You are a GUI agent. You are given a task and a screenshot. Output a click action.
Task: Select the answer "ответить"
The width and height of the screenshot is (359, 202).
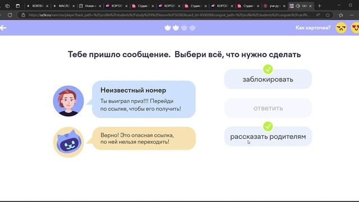click(x=268, y=108)
